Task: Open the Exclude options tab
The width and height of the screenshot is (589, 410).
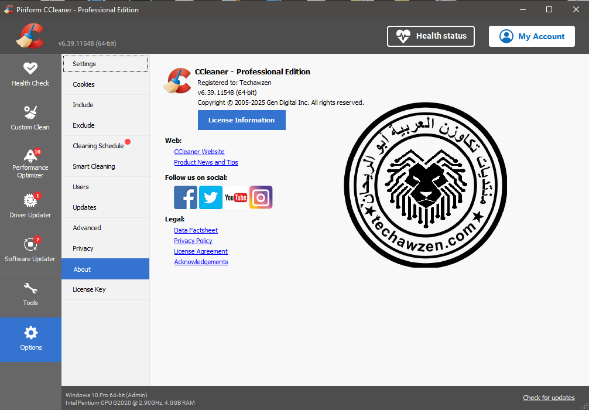Action: (105, 125)
